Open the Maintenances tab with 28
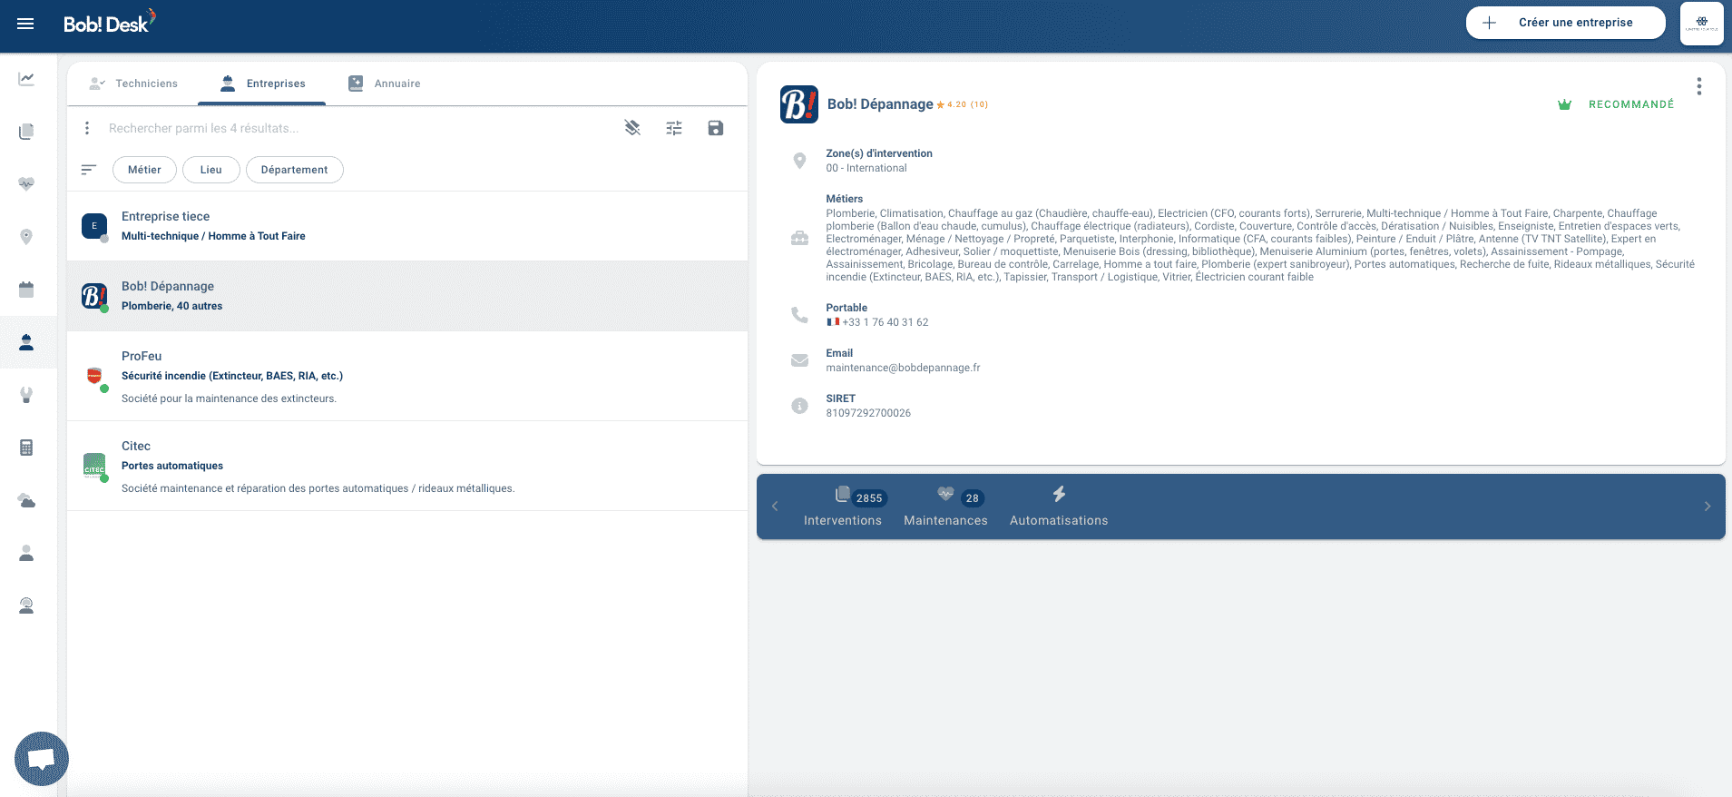Screen dimensions: 1732x797 945,507
